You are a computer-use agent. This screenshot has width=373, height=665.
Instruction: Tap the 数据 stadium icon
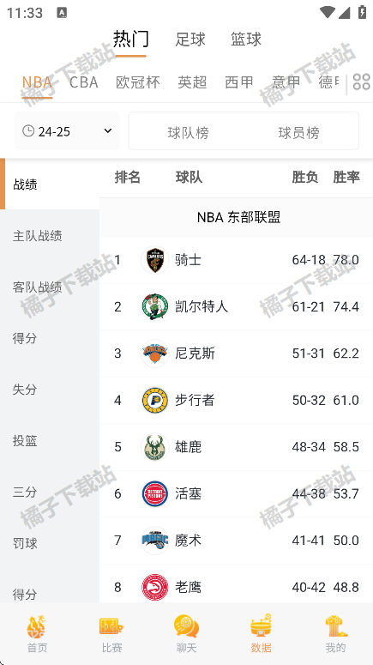[x=261, y=626]
